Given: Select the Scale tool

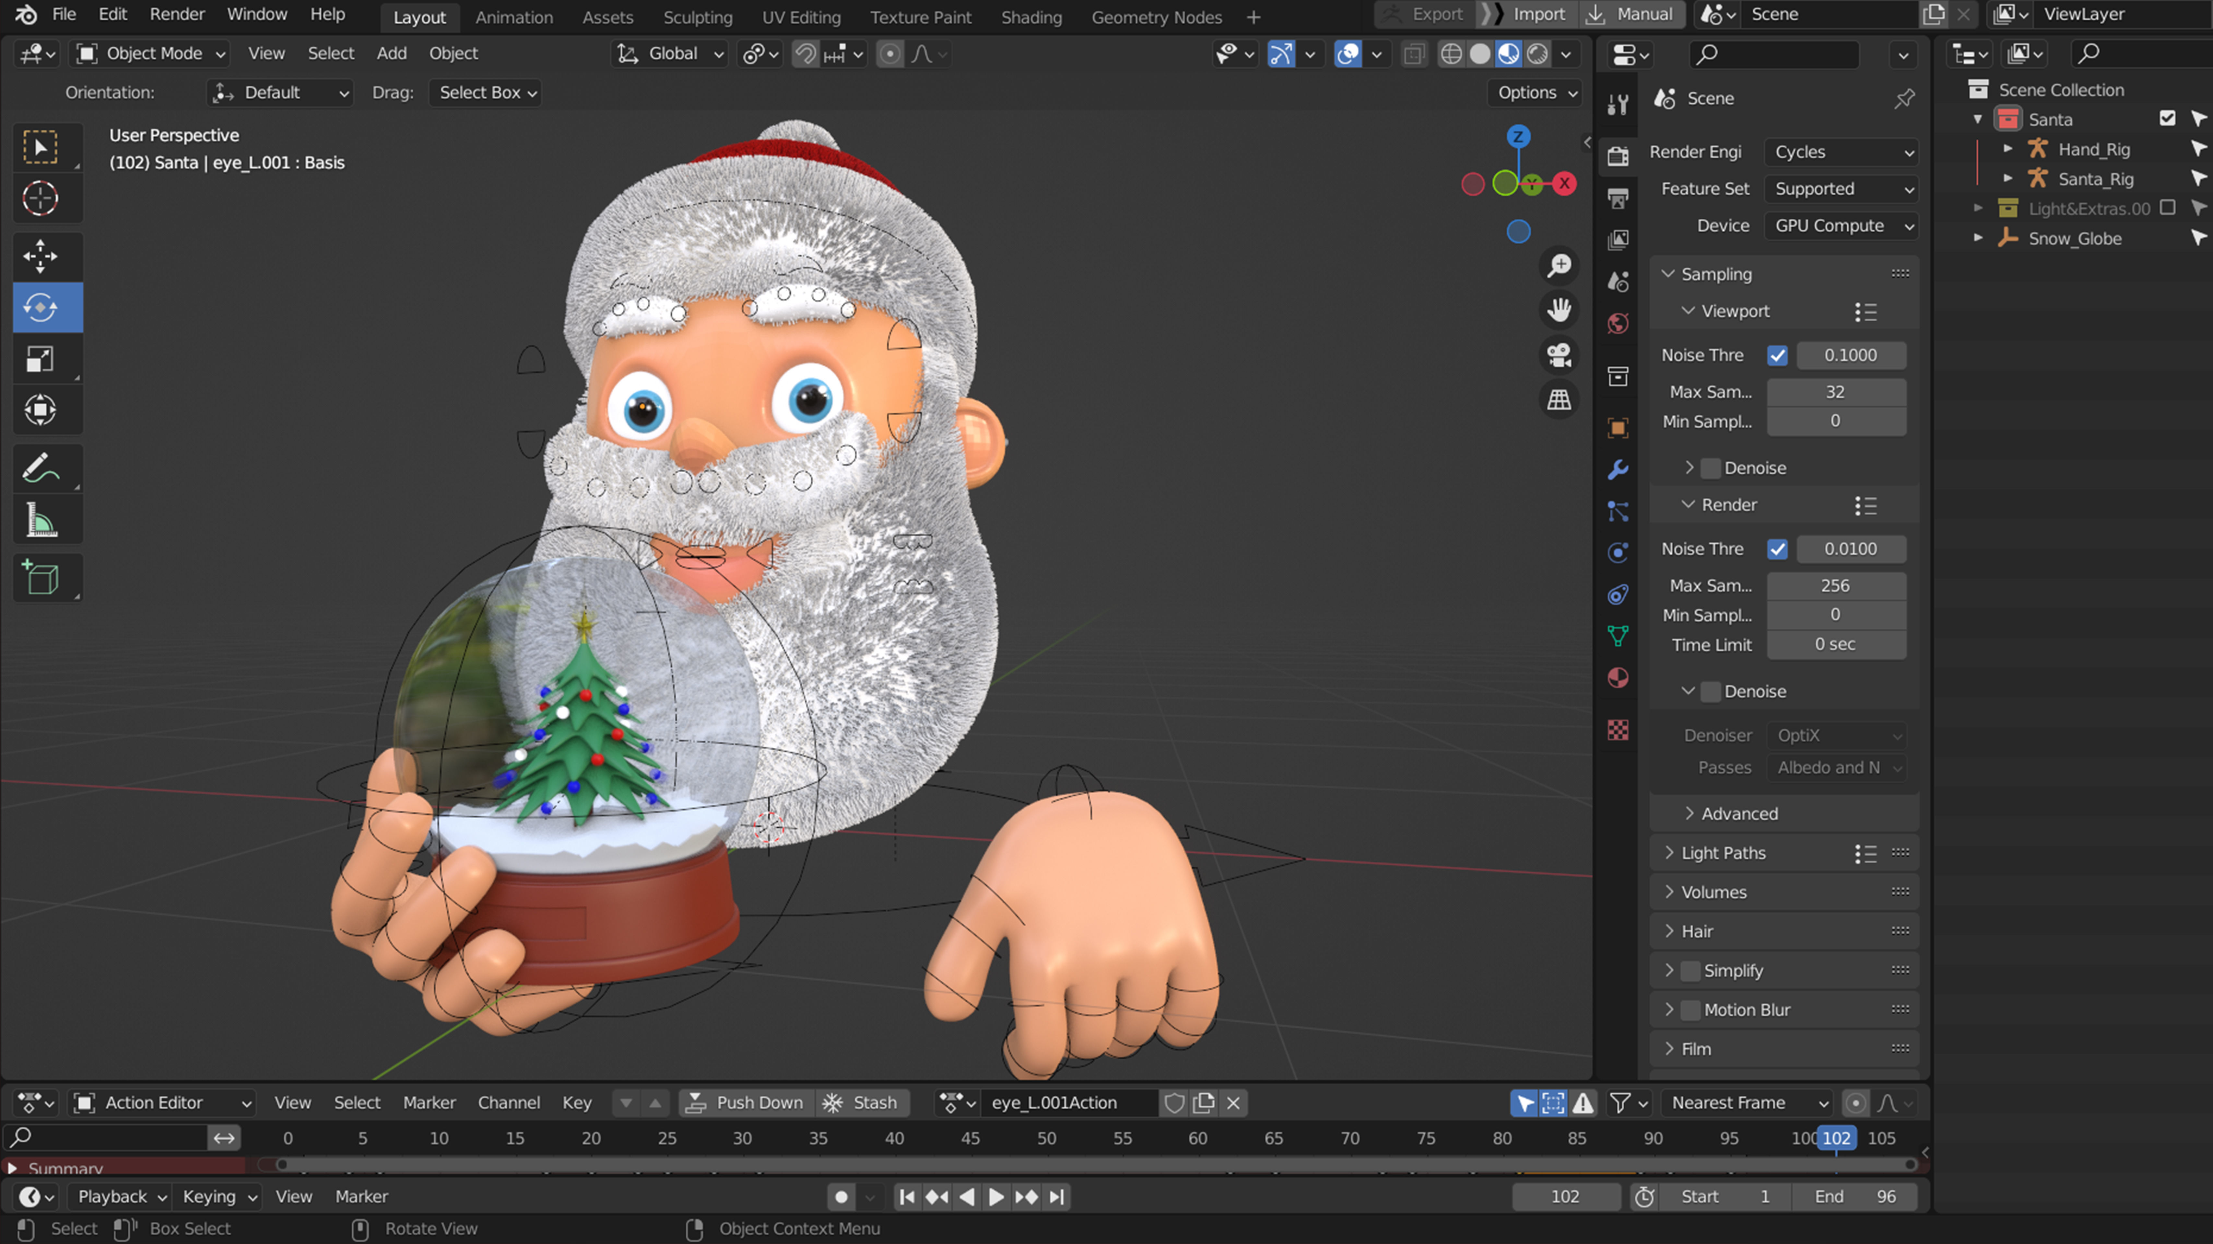Looking at the screenshot, I should point(41,359).
